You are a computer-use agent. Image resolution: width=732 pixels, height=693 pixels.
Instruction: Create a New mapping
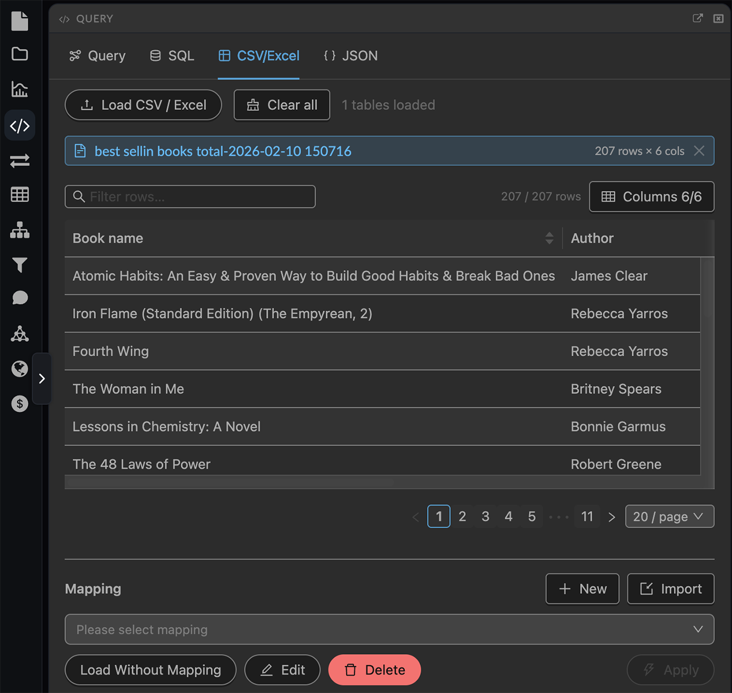pos(582,589)
